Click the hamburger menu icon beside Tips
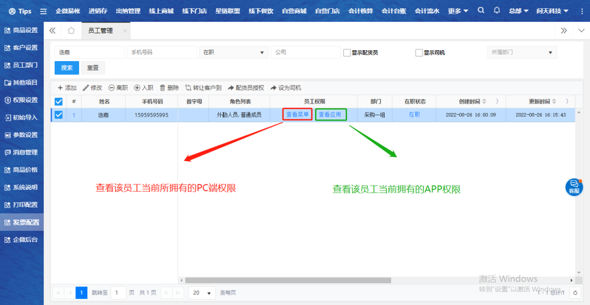590x305 pixels. click(x=44, y=11)
